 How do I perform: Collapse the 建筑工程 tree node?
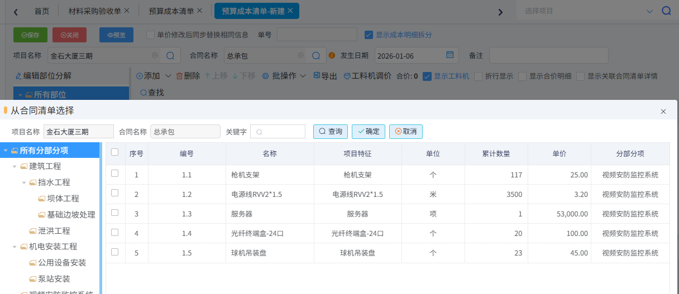[15, 166]
